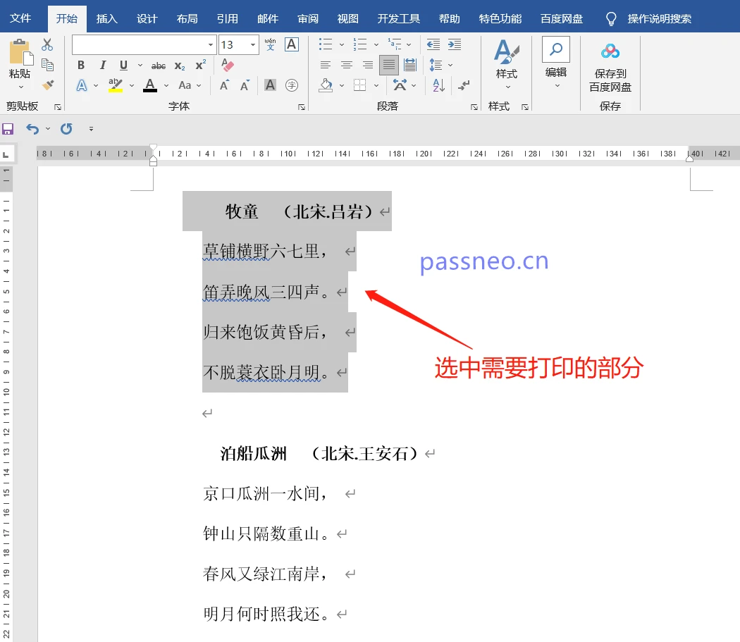Switch to the 审阅 tab
Viewport: 740px width, 642px height.
point(308,18)
